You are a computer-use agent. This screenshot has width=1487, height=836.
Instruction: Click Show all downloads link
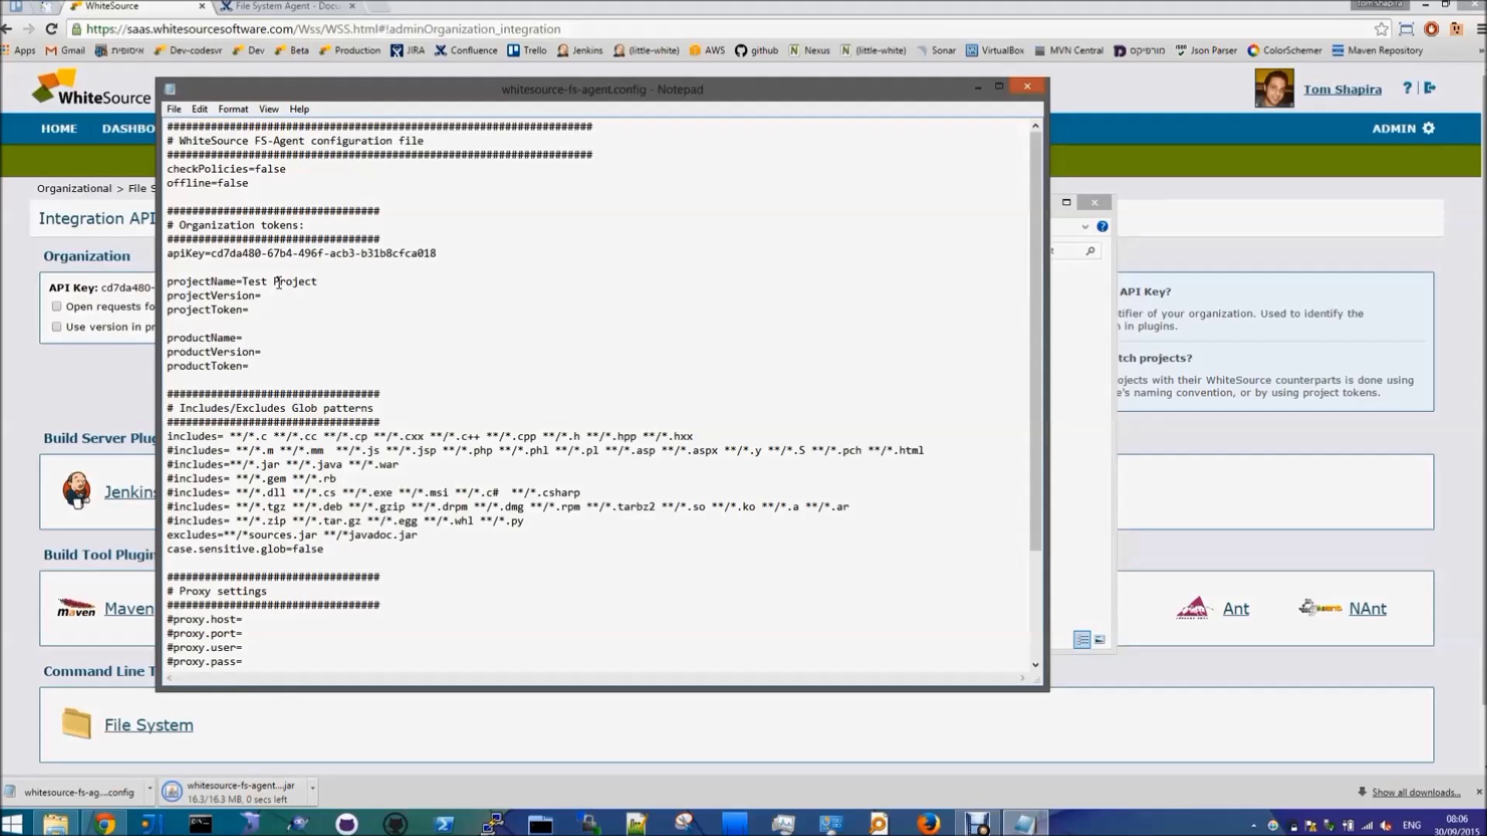click(1416, 793)
